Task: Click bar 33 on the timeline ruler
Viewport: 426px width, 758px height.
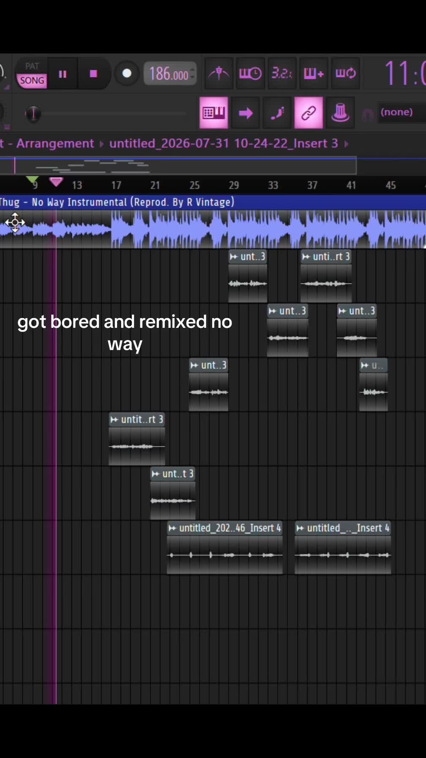Action: 273,185
